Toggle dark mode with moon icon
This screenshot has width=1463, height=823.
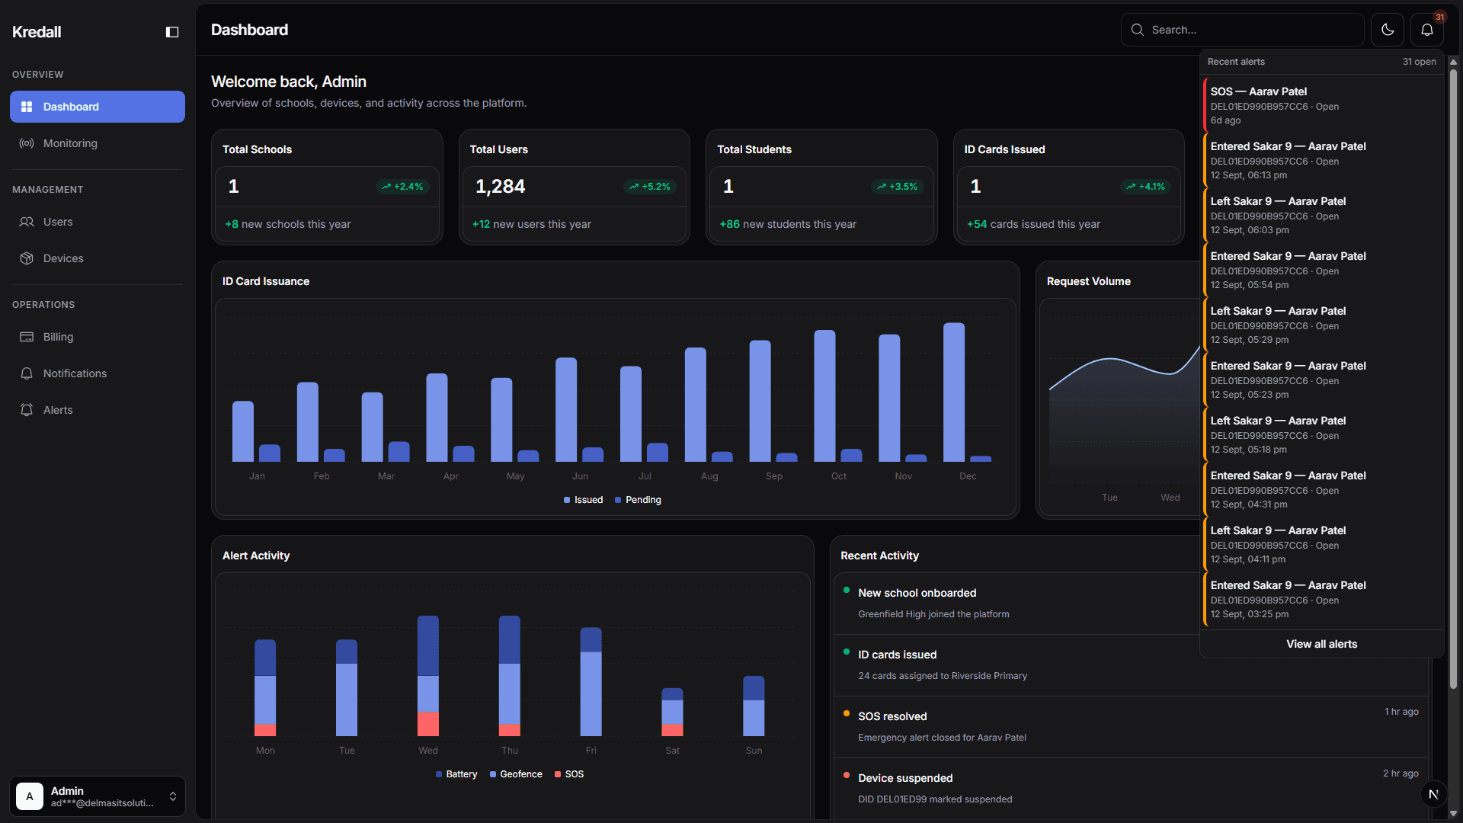click(x=1388, y=30)
